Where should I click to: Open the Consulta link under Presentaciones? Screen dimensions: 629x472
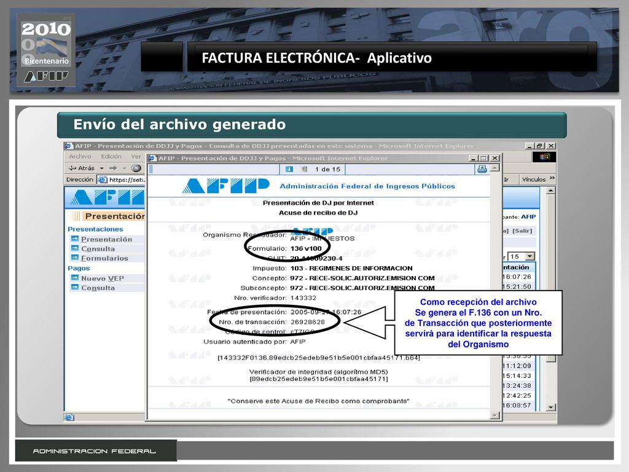point(98,249)
